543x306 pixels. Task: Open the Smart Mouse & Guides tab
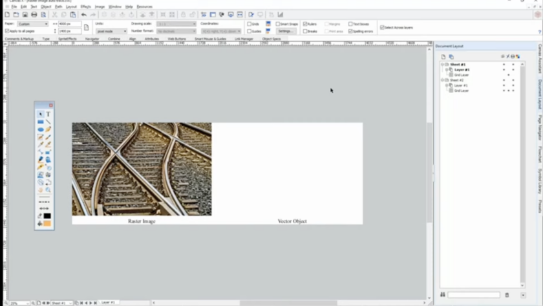(x=210, y=39)
